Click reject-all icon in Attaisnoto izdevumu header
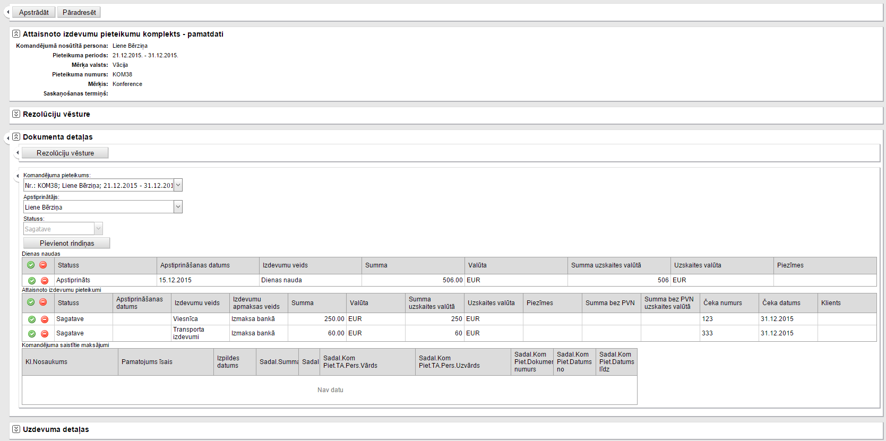This screenshot has height=441, width=886. [x=43, y=302]
